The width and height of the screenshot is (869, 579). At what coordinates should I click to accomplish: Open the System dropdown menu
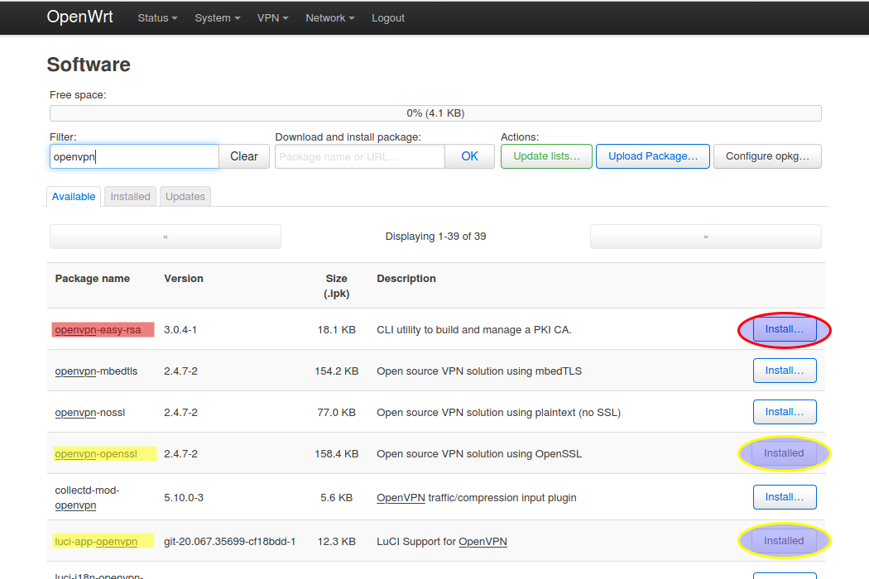tap(217, 17)
